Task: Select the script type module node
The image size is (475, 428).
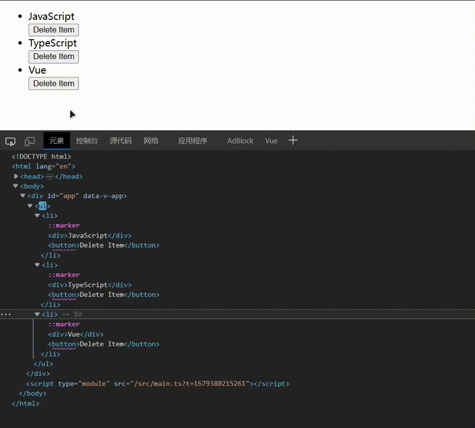Action: 158,383
